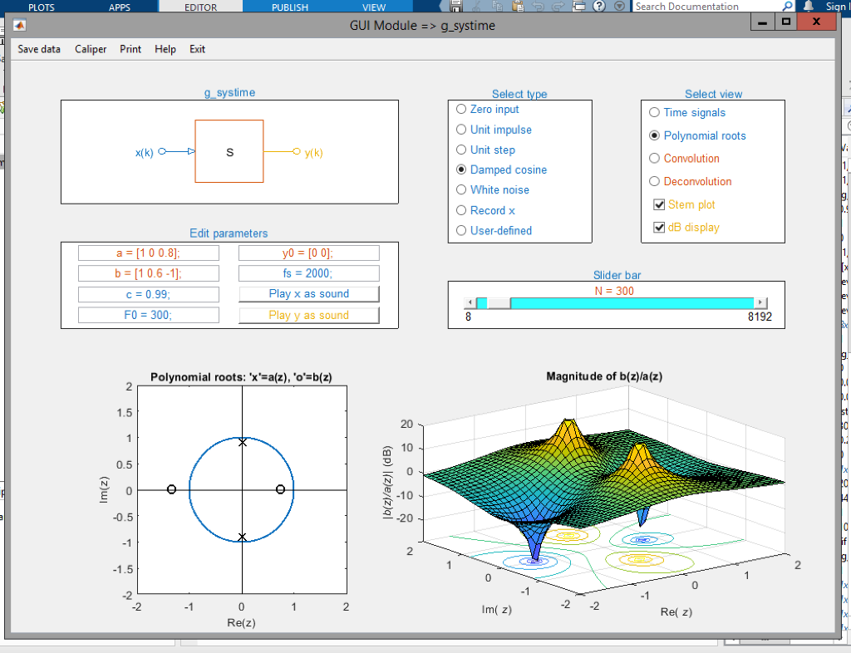The image size is (851, 653).
Task: Click the Copy icon in the quick access bar
Action: coord(497,7)
